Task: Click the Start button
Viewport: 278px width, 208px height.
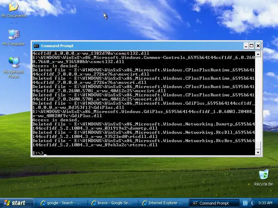Action: [16, 203]
